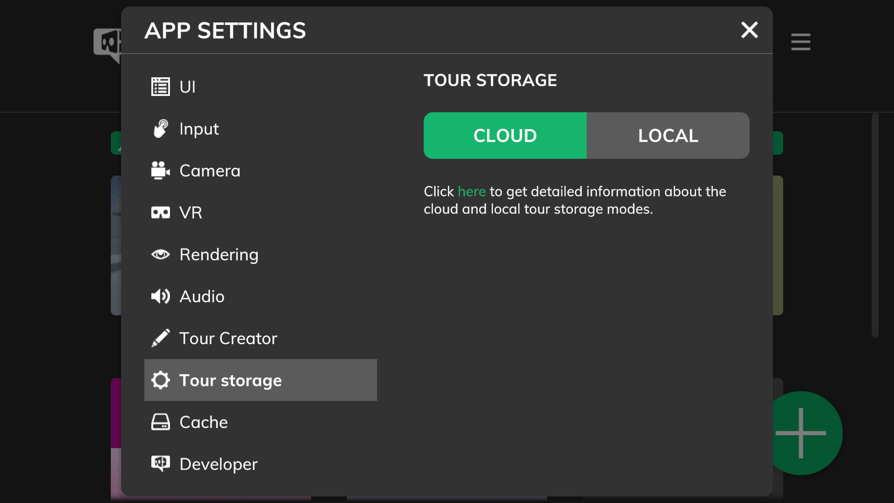Open the Camera settings section
The width and height of the screenshot is (894, 503).
pyautogui.click(x=210, y=170)
